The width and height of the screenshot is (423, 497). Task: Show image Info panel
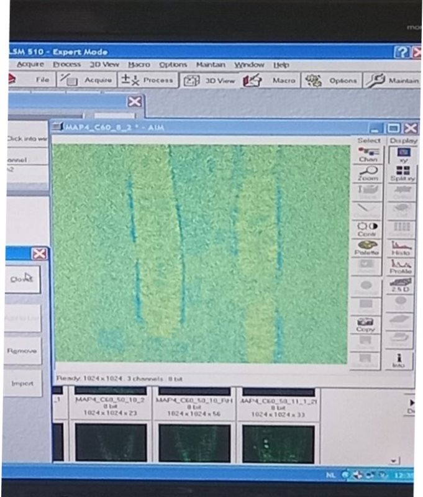[401, 360]
